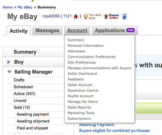
Task: Open Site Preferences menu entry
Action: (82, 62)
